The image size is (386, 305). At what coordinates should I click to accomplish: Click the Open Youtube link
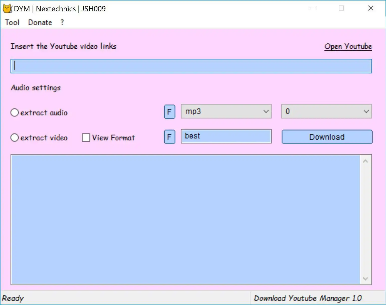[348, 46]
